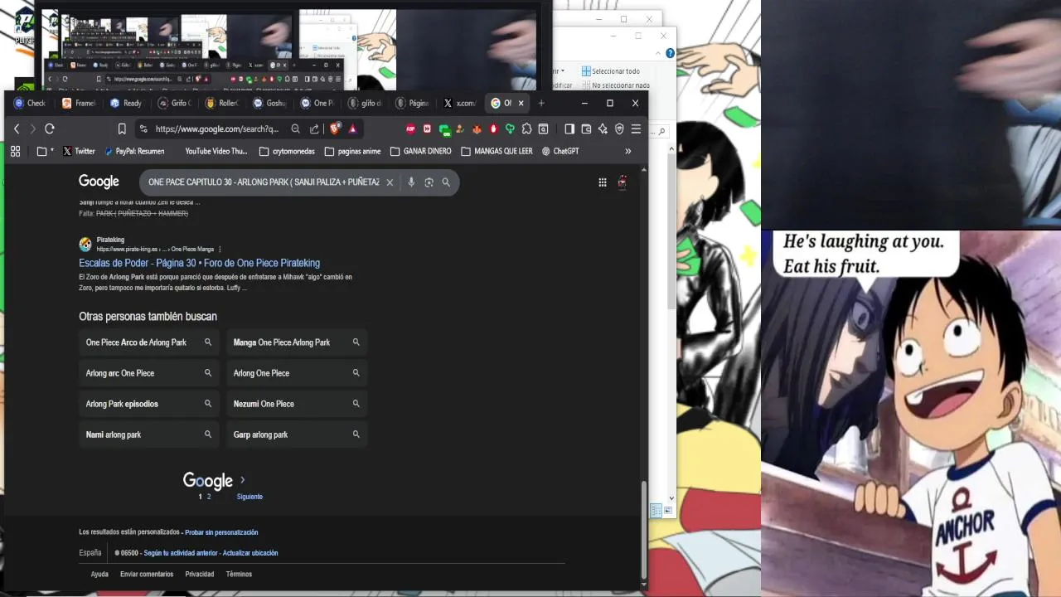Click the browser forward arrow
This screenshot has height=597, width=1061.
[32, 129]
